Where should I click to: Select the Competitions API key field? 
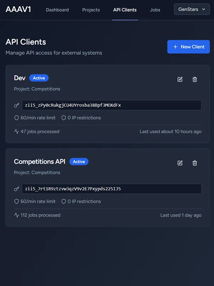pyautogui.click(x=112, y=189)
